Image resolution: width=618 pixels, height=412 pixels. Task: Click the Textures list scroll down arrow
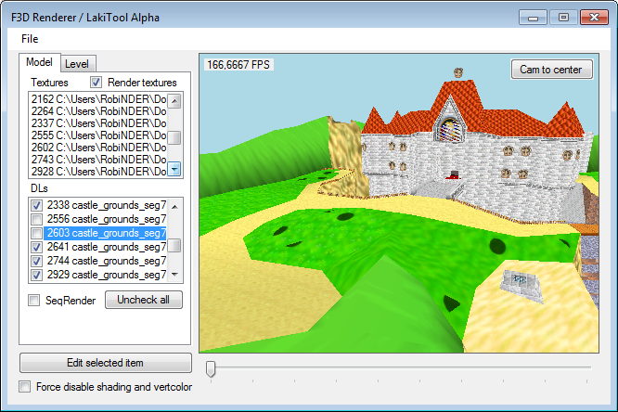click(x=174, y=169)
